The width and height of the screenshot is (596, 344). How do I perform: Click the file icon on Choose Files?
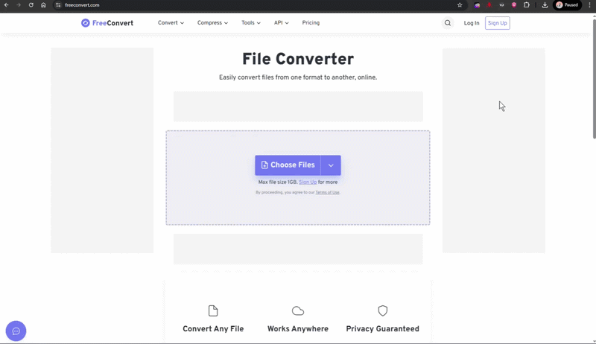[264, 165]
